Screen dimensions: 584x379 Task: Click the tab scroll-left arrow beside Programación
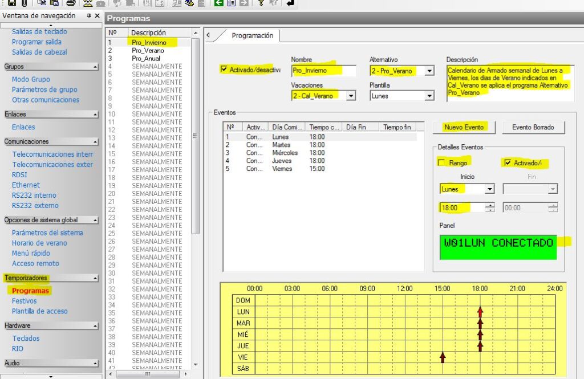(208, 35)
